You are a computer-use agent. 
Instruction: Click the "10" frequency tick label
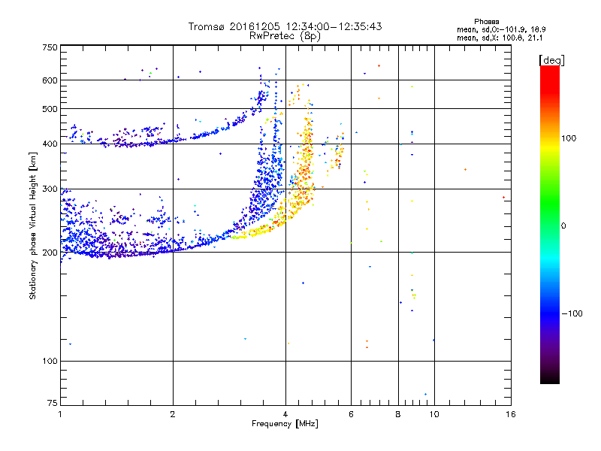434,414
